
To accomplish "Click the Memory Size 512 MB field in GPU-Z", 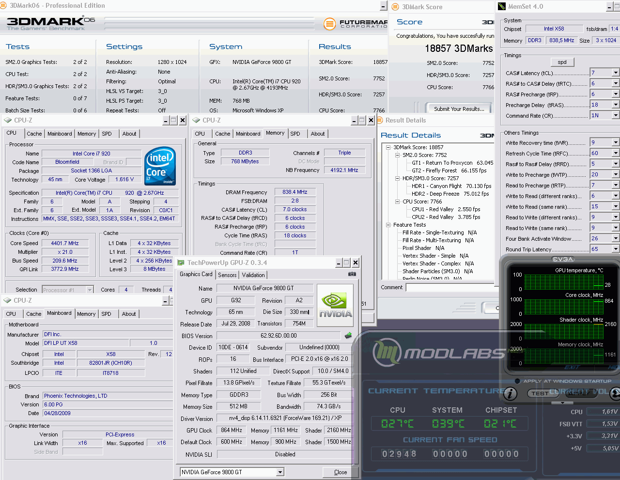I will point(238,406).
